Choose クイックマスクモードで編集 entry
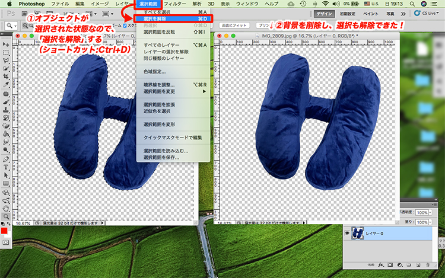This screenshot has width=445, height=278. (x=173, y=138)
